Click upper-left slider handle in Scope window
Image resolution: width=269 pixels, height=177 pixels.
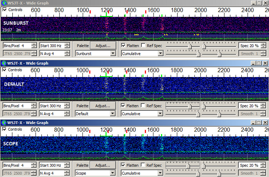pyautogui.click(x=188, y=166)
